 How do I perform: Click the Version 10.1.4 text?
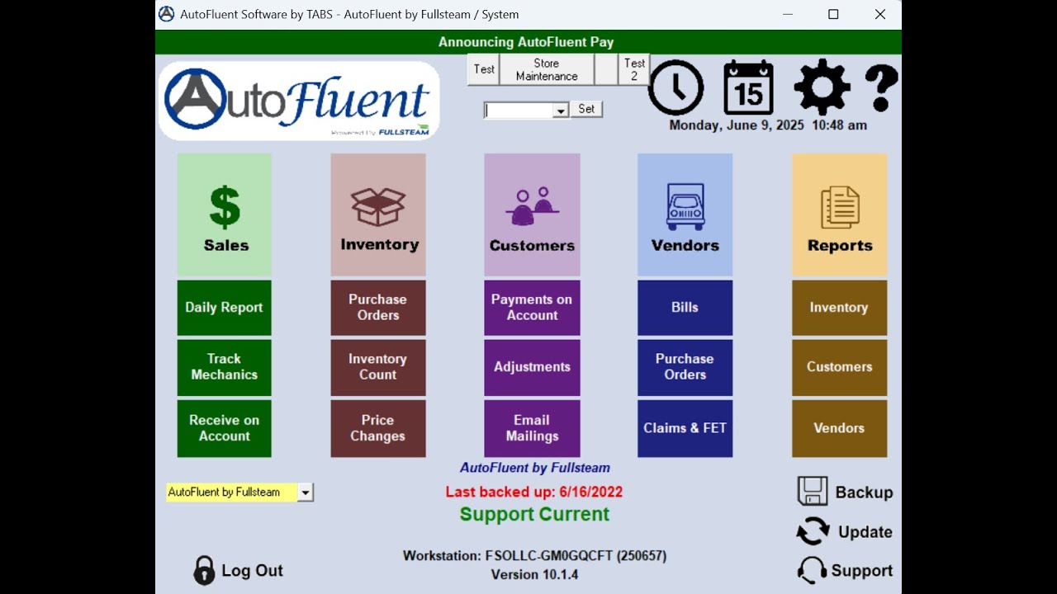point(534,574)
